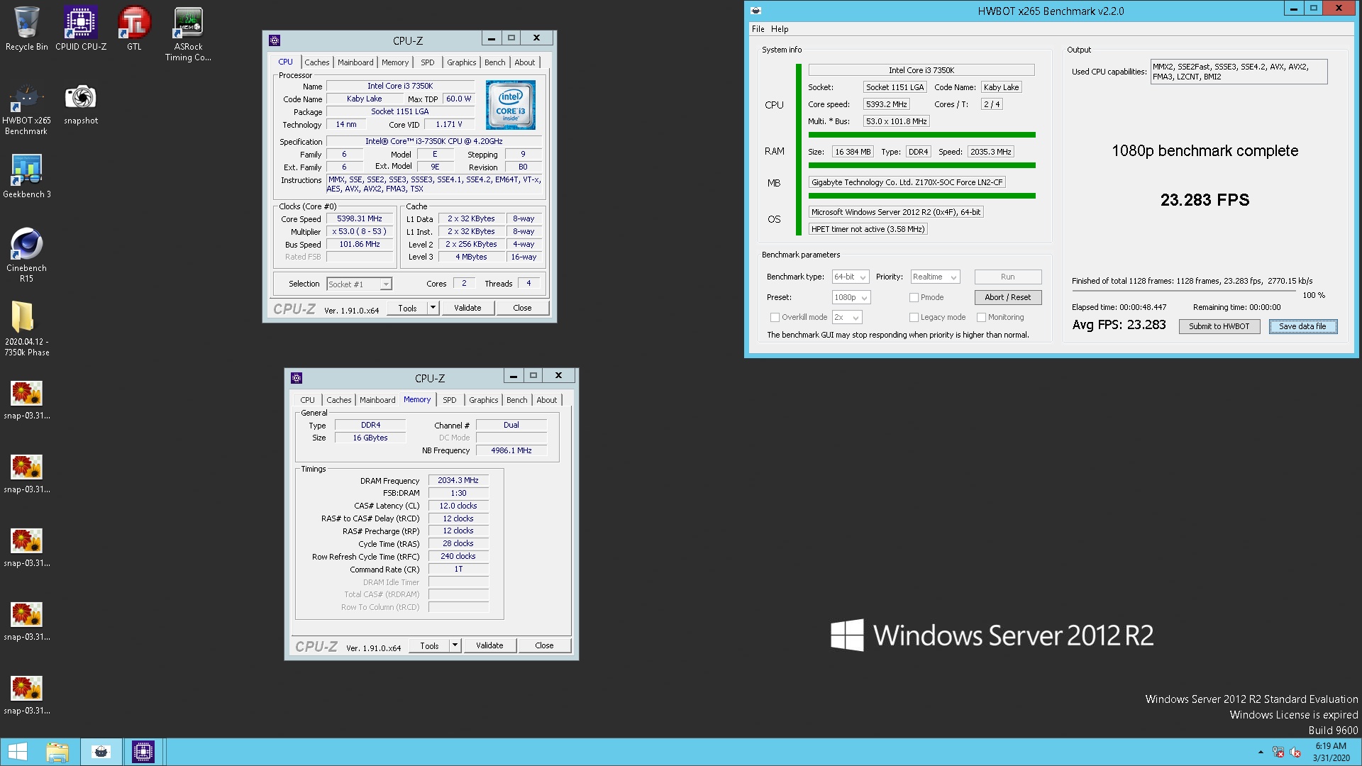Switch to SPD tab in lower CPU-Z
This screenshot has height=766, width=1362.
450,400
